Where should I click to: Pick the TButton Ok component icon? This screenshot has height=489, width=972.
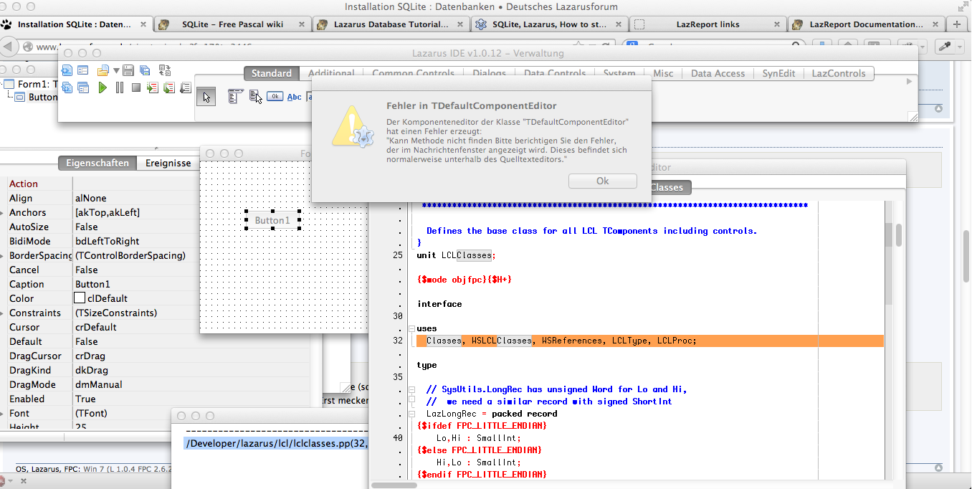point(275,97)
